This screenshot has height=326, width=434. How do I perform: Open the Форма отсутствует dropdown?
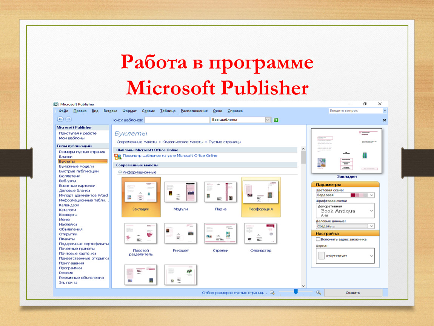371,256
